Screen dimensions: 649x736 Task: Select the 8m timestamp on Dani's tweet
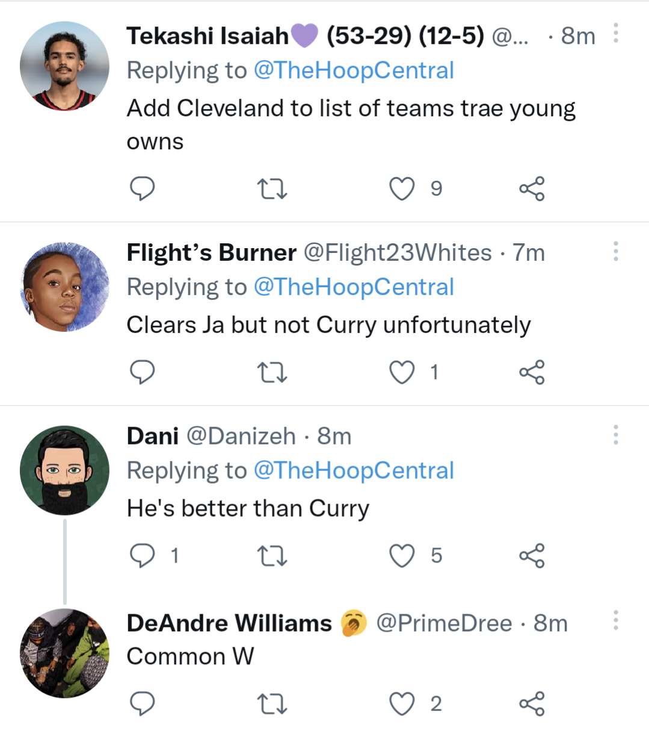pos(335,435)
